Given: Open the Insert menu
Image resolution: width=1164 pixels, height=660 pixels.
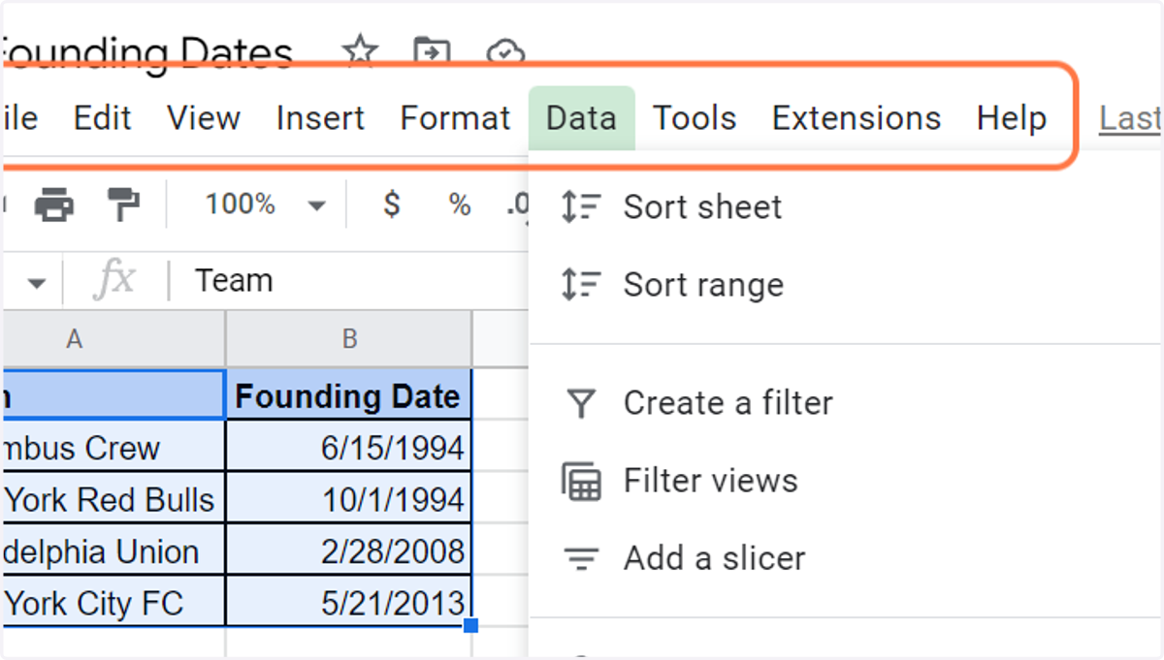Looking at the screenshot, I should [x=320, y=118].
